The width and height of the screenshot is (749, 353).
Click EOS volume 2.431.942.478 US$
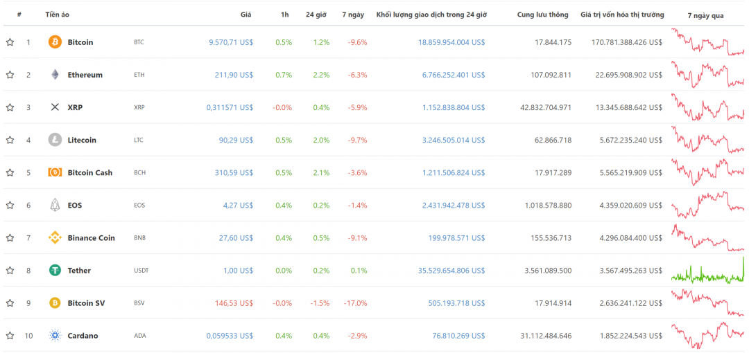tap(454, 205)
